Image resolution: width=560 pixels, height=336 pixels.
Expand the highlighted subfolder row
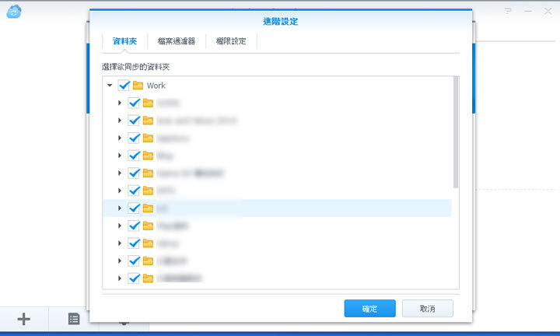point(120,208)
